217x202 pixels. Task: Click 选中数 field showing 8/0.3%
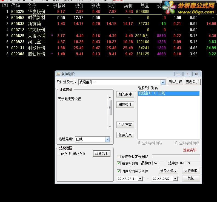click(190, 163)
